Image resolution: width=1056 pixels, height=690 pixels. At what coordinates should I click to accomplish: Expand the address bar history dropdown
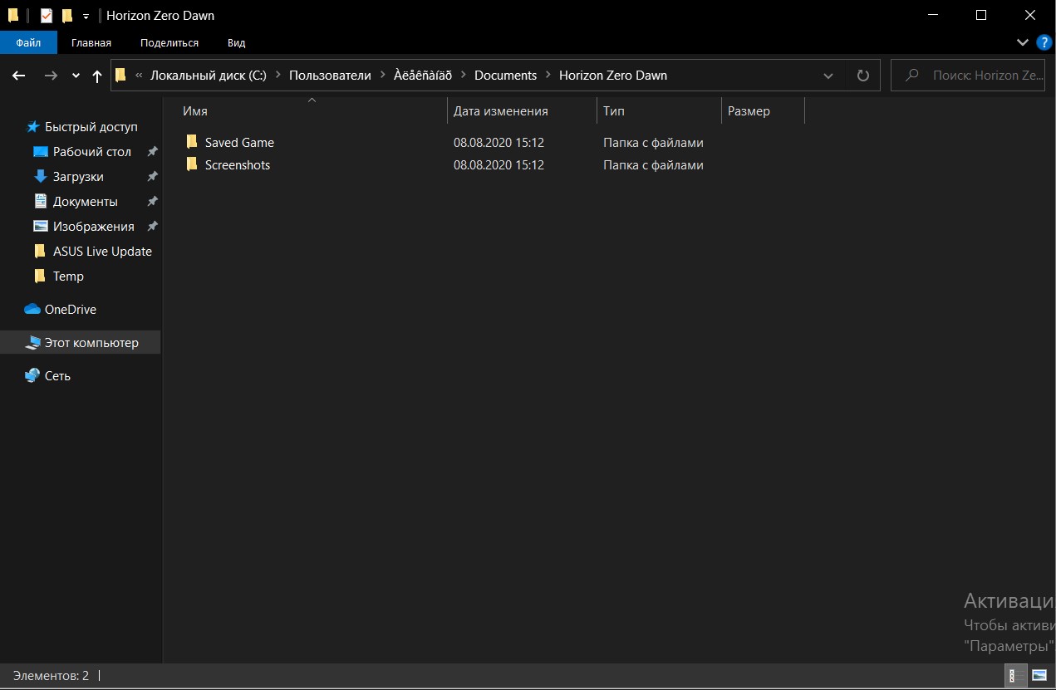tap(828, 76)
